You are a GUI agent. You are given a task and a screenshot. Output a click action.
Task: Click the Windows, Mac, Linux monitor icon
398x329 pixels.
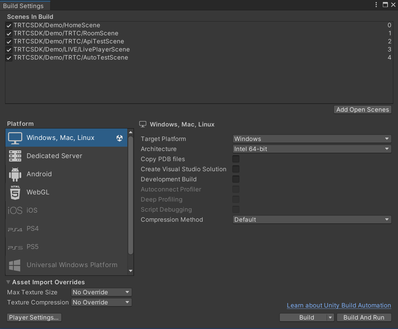15,138
